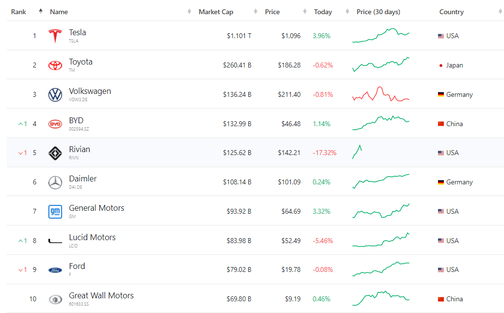Click the General Motors GM logo
The height and width of the screenshot is (313, 504).
click(x=55, y=212)
